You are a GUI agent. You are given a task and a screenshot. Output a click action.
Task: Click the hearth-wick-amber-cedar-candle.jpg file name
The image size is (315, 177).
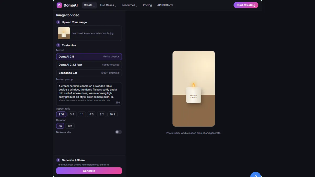[x=93, y=33]
